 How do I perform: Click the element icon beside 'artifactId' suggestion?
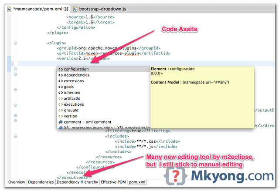[x=61, y=98]
